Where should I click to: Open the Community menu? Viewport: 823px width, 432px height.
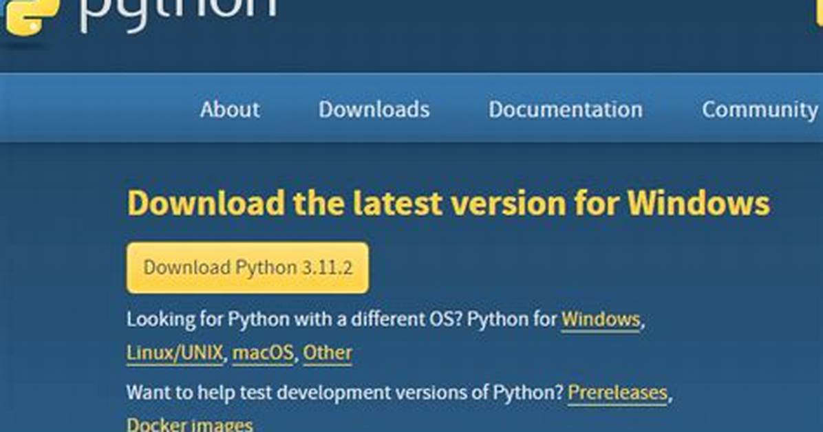coord(760,110)
